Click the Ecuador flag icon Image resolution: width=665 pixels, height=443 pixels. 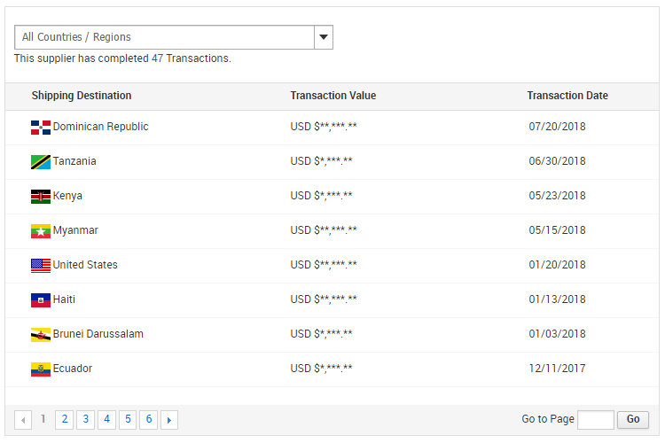click(x=41, y=369)
